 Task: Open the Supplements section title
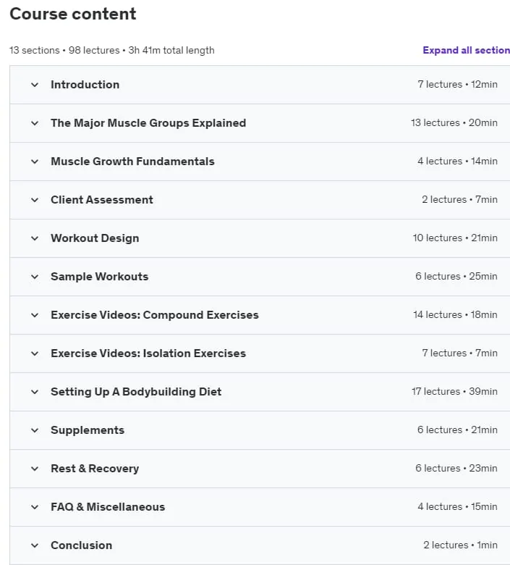88,430
